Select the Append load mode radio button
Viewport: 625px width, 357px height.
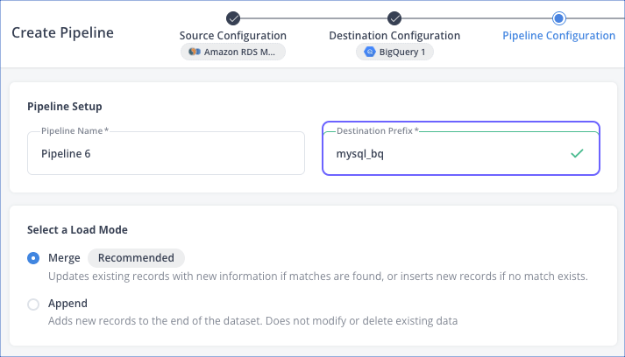(33, 304)
